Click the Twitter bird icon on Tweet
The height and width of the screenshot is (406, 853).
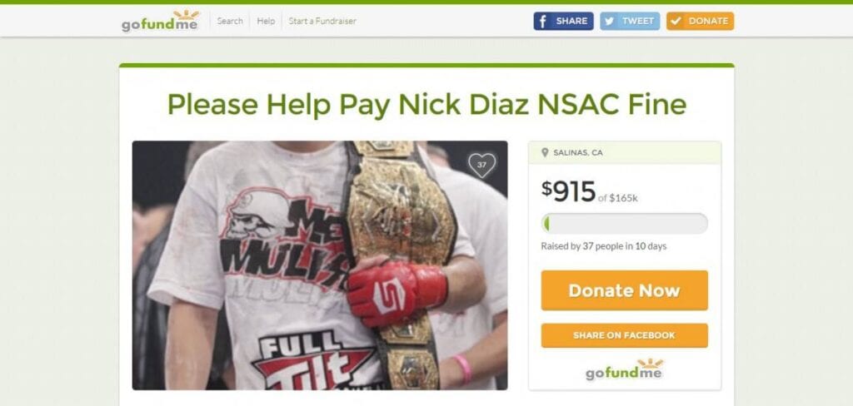click(x=610, y=21)
